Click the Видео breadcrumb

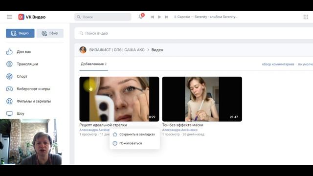point(157,50)
